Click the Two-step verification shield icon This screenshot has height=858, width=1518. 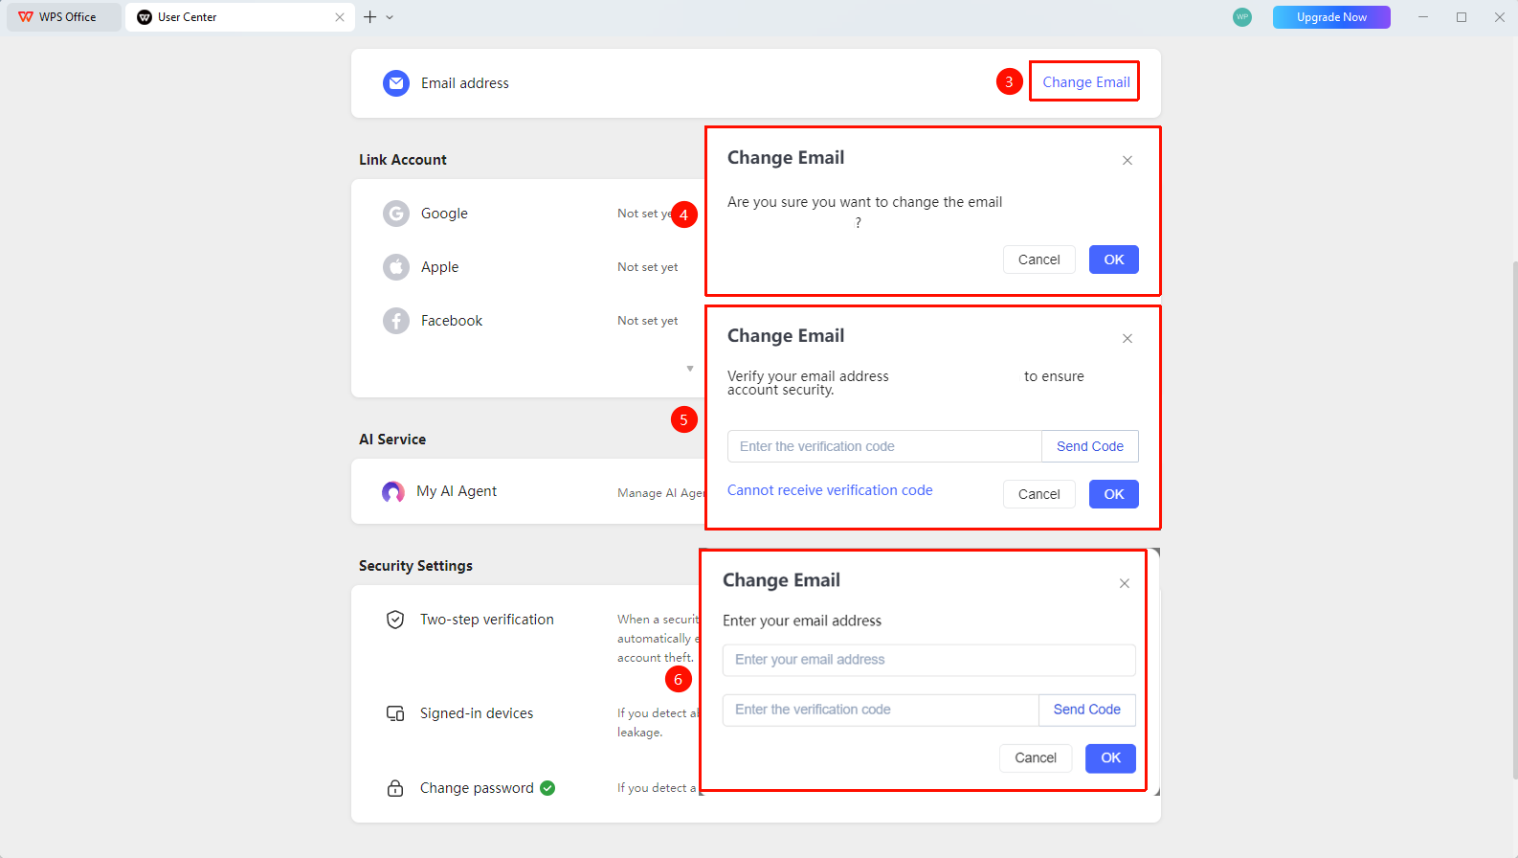tap(395, 620)
